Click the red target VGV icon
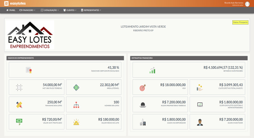254x138 pixels. pyautogui.click(x=143, y=88)
